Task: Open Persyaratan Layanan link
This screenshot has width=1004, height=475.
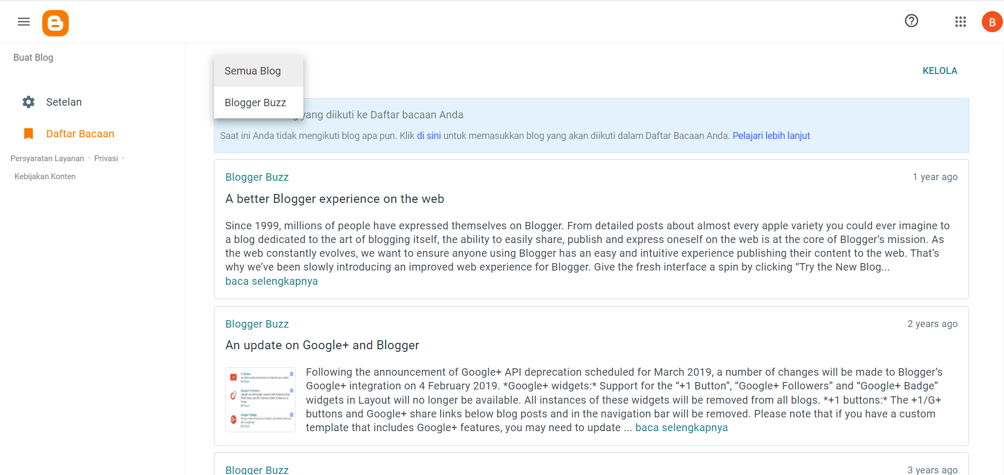Action: click(x=47, y=159)
